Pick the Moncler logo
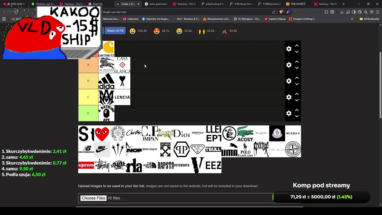The height and width of the screenshot is (215, 382). 277,133
